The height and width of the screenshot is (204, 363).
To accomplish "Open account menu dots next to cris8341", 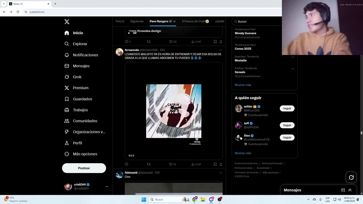I will (x=107, y=186).
